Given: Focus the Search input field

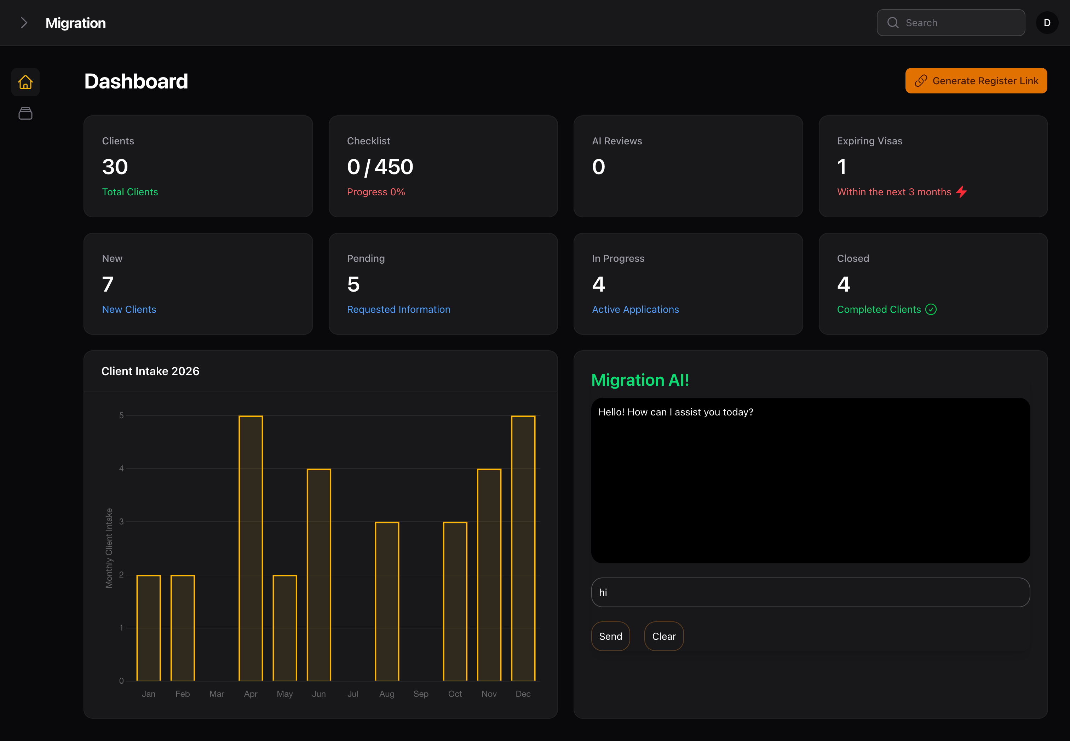Looking at the screenshot, I should [x=951, y=23].
